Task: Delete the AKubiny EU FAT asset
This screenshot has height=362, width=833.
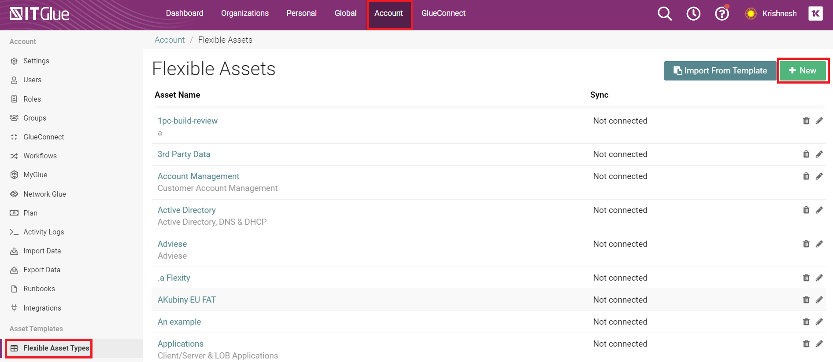Action: (806, 300)
